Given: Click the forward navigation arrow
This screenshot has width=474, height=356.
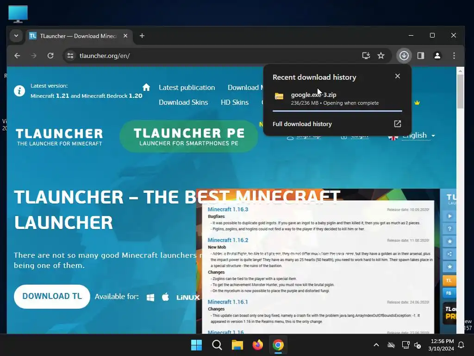Looking at the screenshot, I should point(33,56).
